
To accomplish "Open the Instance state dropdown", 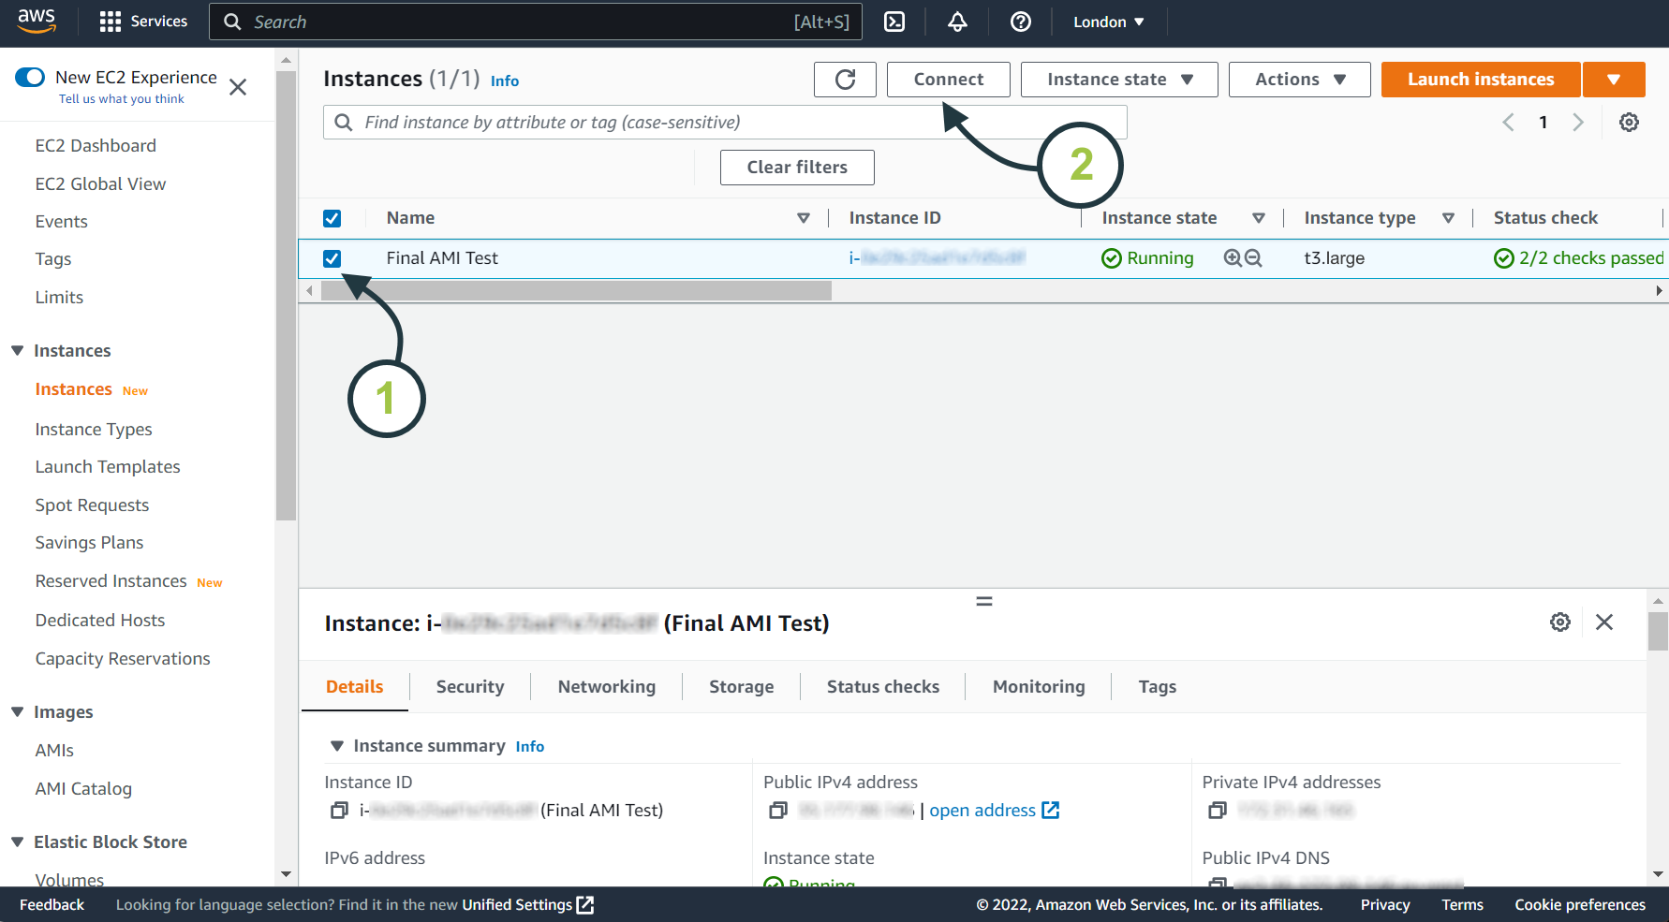I will 1118,80.
